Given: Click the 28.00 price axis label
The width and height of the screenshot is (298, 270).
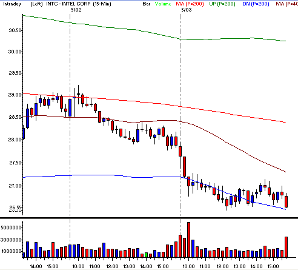Looking at the screenshot, I should 15,140.
